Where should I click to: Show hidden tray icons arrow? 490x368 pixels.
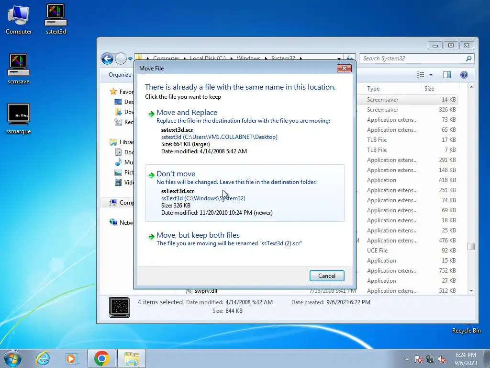click(x=407, y=359)
